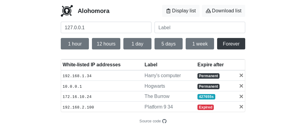
Task: Click the download tray icon
Action: click(208, 11)
